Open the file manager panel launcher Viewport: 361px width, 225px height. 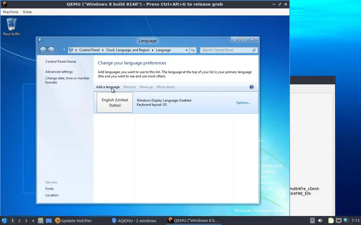pyautogui.click(x=41, y=220)
